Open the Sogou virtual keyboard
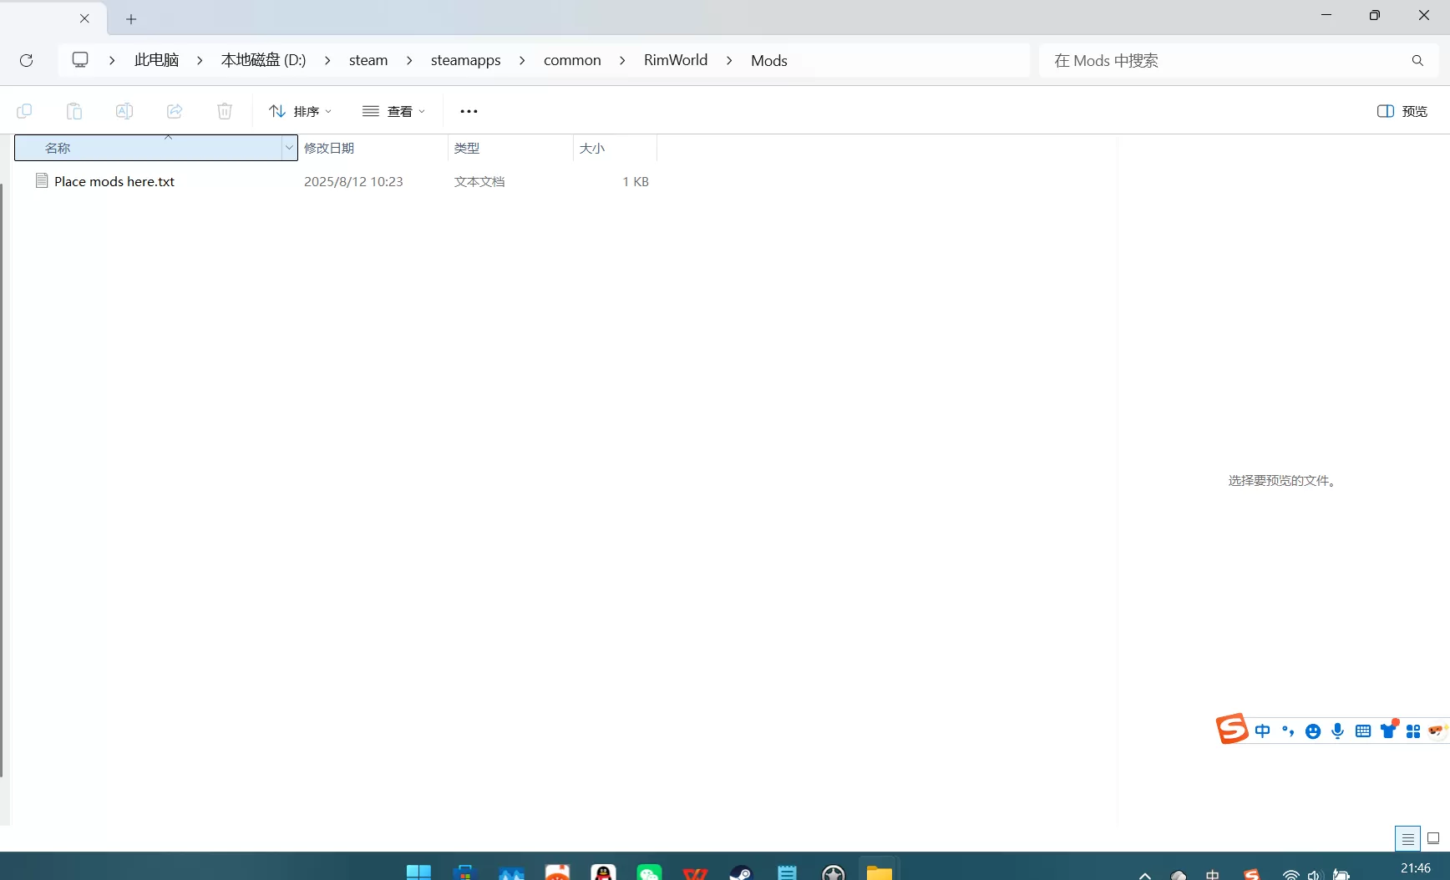This screenshot has height=880, width=1450. tap(1362, 731)
